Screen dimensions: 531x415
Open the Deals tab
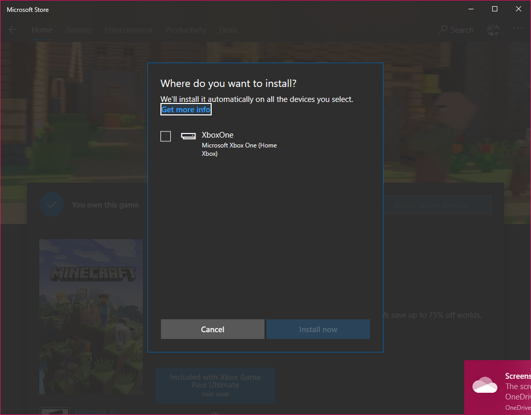pos(228,30)
